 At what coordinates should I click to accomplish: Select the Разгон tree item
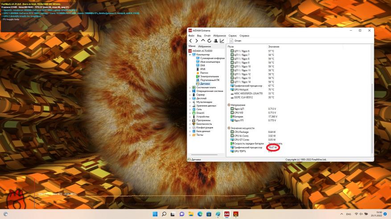pos(204,73)
